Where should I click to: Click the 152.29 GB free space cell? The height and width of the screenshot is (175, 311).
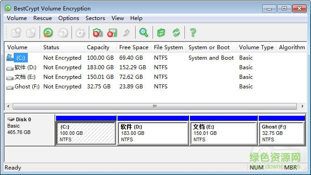point(133,67)
